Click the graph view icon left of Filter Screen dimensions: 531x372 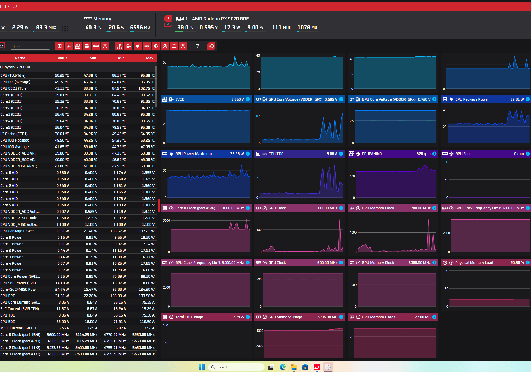[x=2, y=46]
